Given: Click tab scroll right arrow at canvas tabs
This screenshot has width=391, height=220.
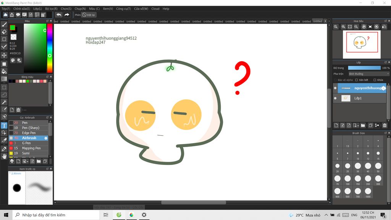Looking at the screenshot, I should point(329,21).
